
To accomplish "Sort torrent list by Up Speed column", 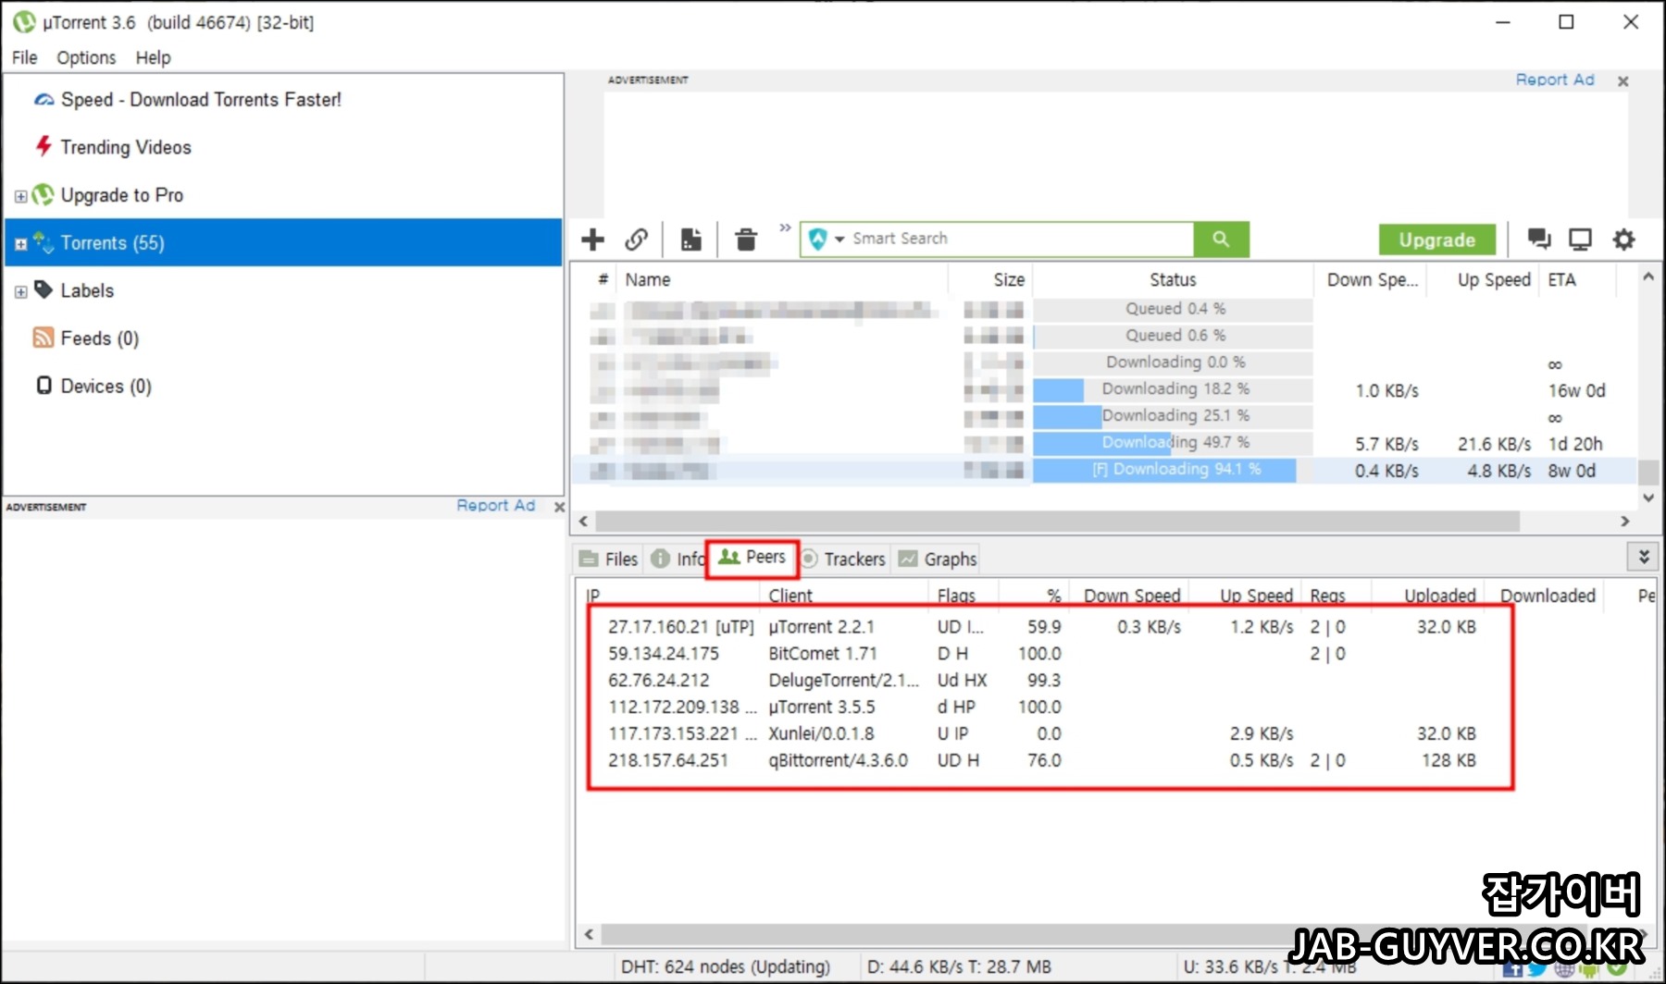I will point(1484,279).
